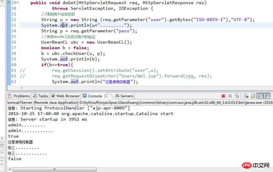273x172 pixels.
Task: Clear the console output with the Clear Console icon
Action: coord(246,96)
